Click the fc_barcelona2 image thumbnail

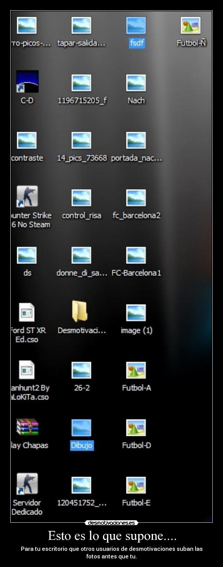pyautogui.click(x=136, y=198)
